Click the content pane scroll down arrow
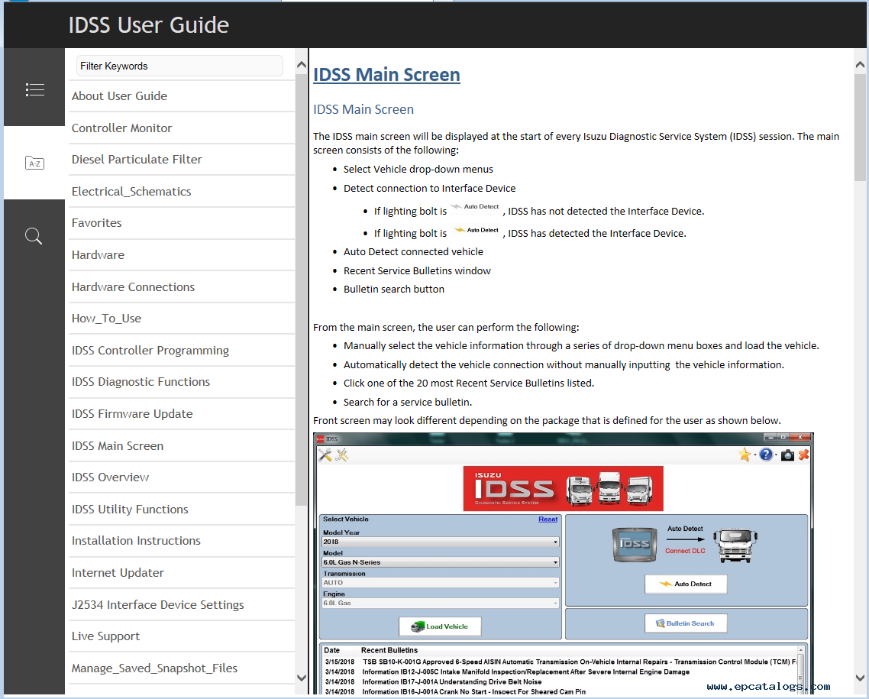 coord(860,678)
